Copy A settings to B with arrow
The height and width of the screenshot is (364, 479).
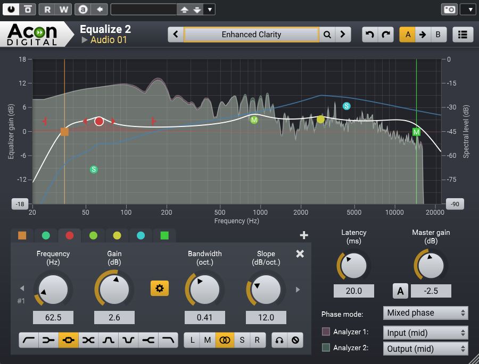[423, 35]
